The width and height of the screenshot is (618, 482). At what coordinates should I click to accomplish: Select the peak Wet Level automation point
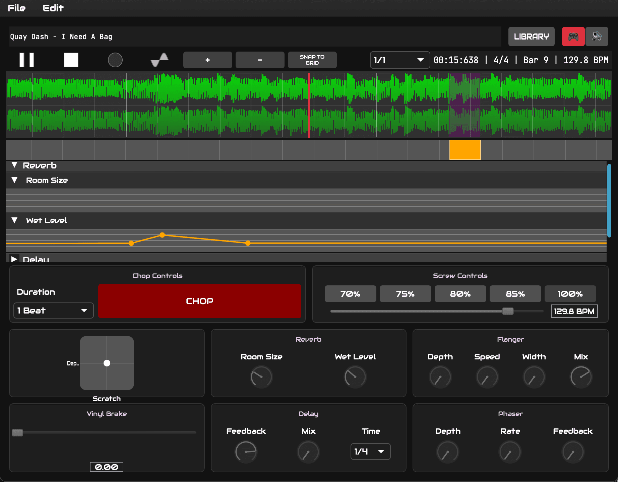tap(162, 235)
